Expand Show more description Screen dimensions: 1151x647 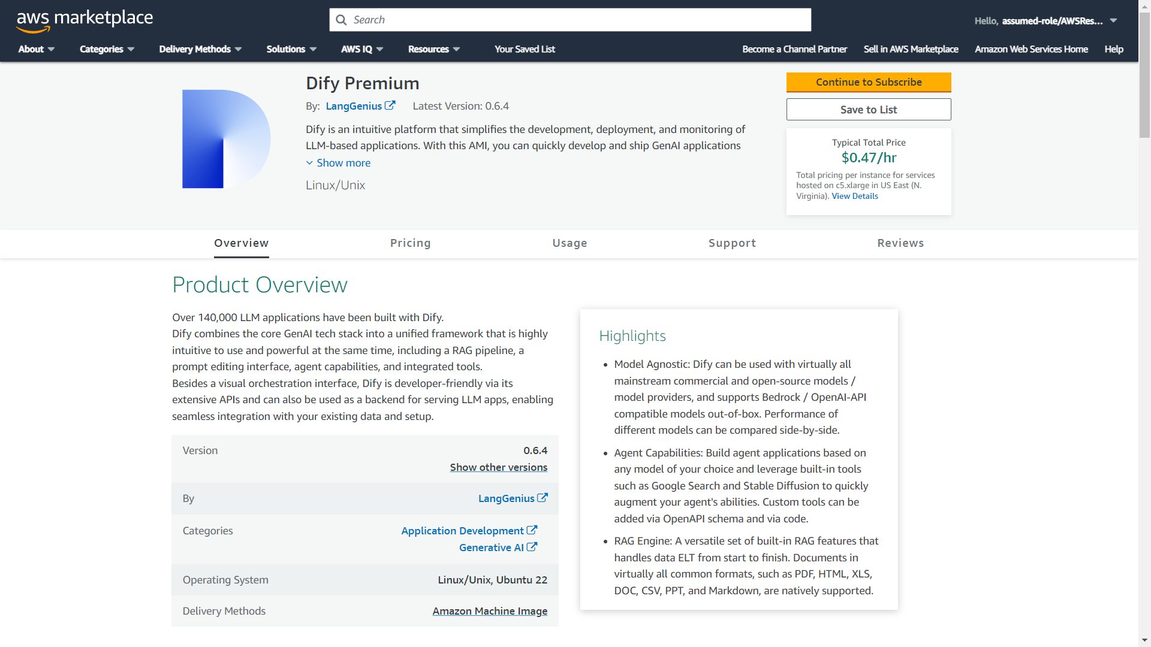339,163
